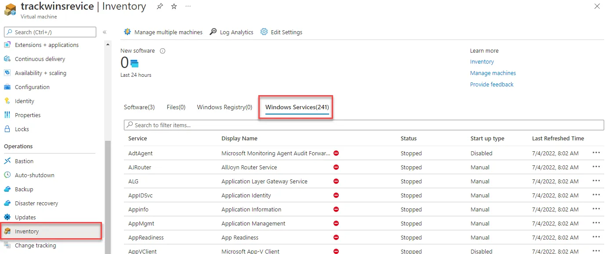Select the AppMgmt service name
The width and height of the screenshot is (609, 254).
pos(141,223)
